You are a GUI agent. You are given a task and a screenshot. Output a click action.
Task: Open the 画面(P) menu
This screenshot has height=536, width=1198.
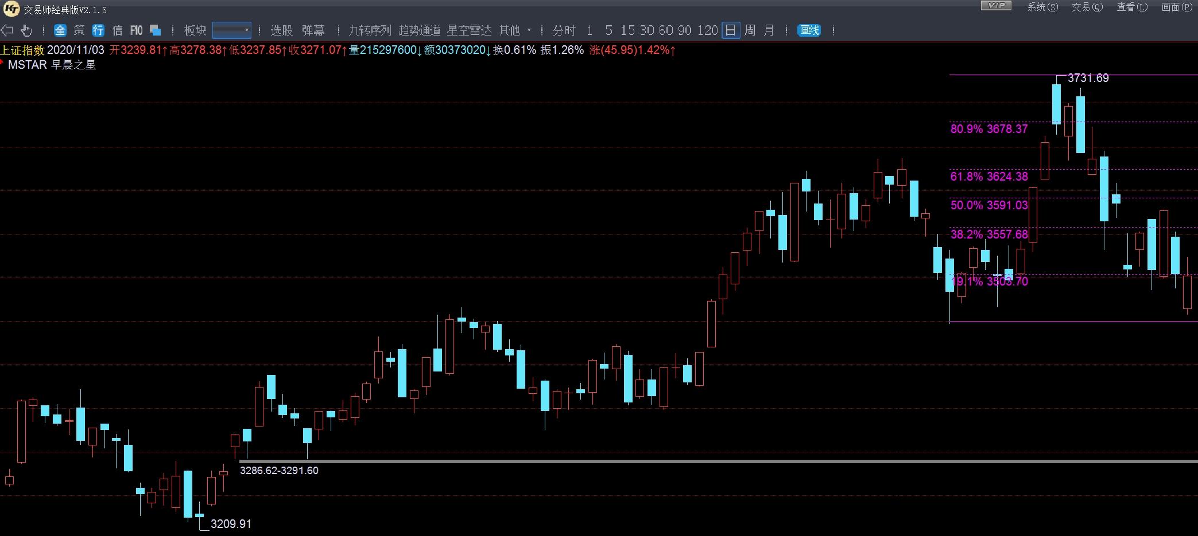[1177, 7]
